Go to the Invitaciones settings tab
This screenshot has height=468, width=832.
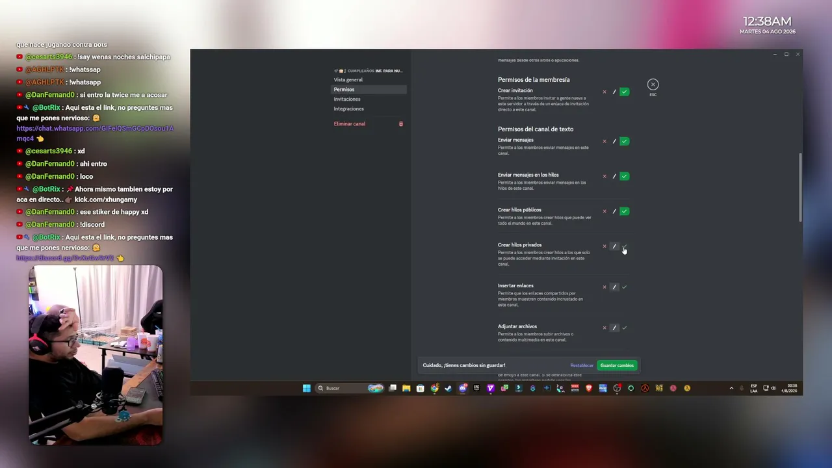click(x=369, y=99)
